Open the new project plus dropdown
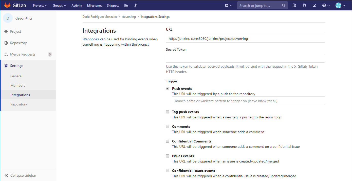 [229, 5]
